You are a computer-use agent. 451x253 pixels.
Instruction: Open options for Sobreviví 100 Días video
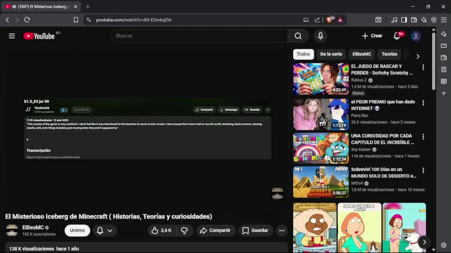coord(423,170)
